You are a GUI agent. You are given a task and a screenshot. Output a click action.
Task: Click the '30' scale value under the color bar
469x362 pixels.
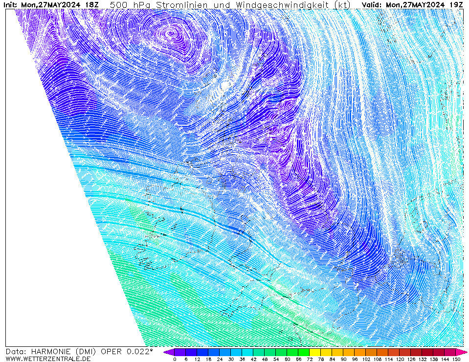coord(231,359)
